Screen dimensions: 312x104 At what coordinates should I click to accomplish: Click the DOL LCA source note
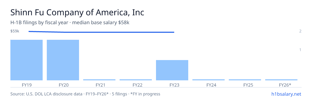(85, 94)
